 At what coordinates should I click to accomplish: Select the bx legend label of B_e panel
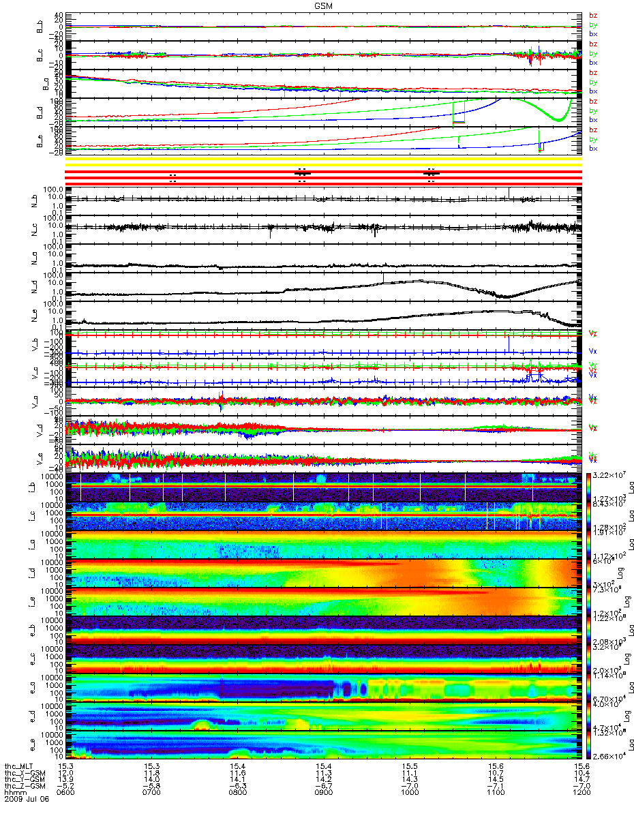tap(592, 149)
